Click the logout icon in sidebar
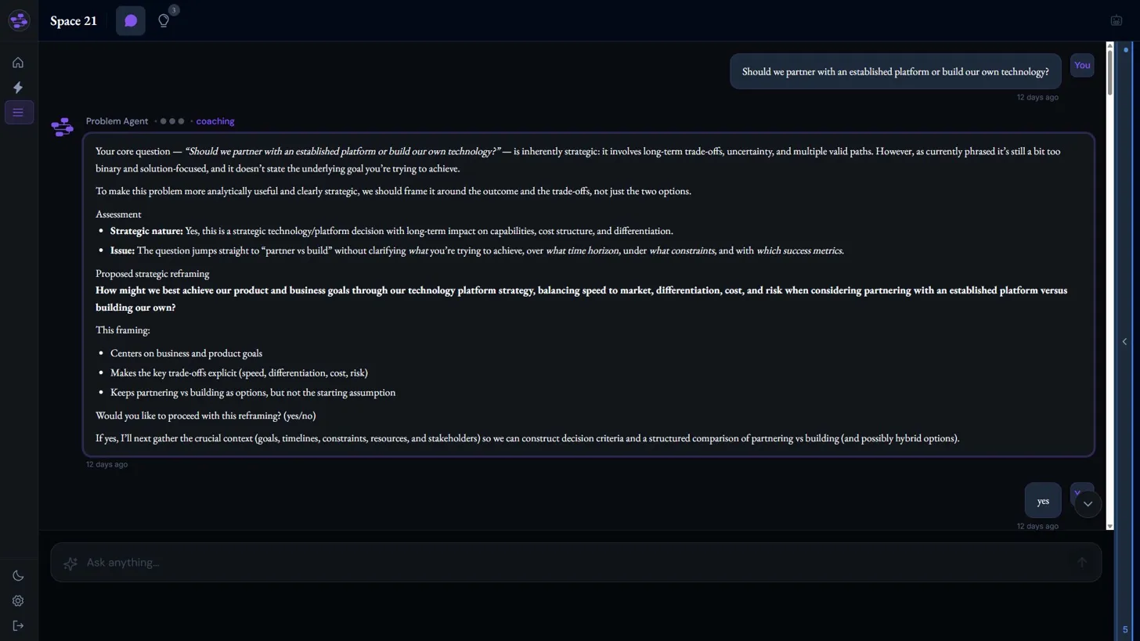This screenshot has width=1140, height=641. 18,626
